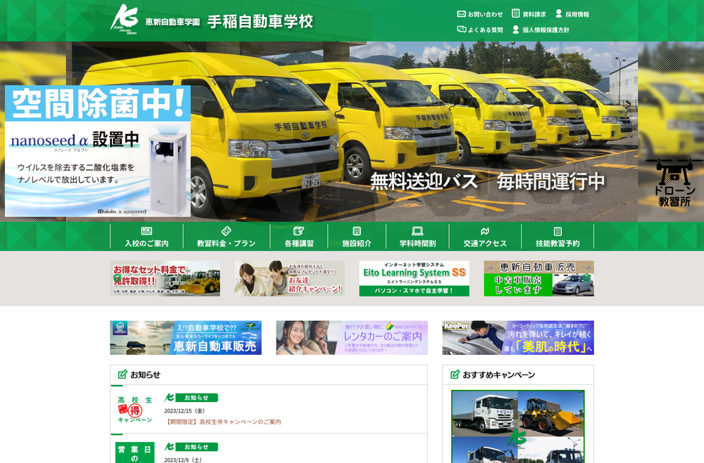Click レンタカーのご案内 banner
Screen dimensions: 704x463
(352, 337)
